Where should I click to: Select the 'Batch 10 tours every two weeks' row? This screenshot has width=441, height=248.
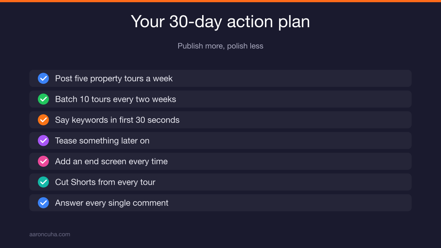220,99
